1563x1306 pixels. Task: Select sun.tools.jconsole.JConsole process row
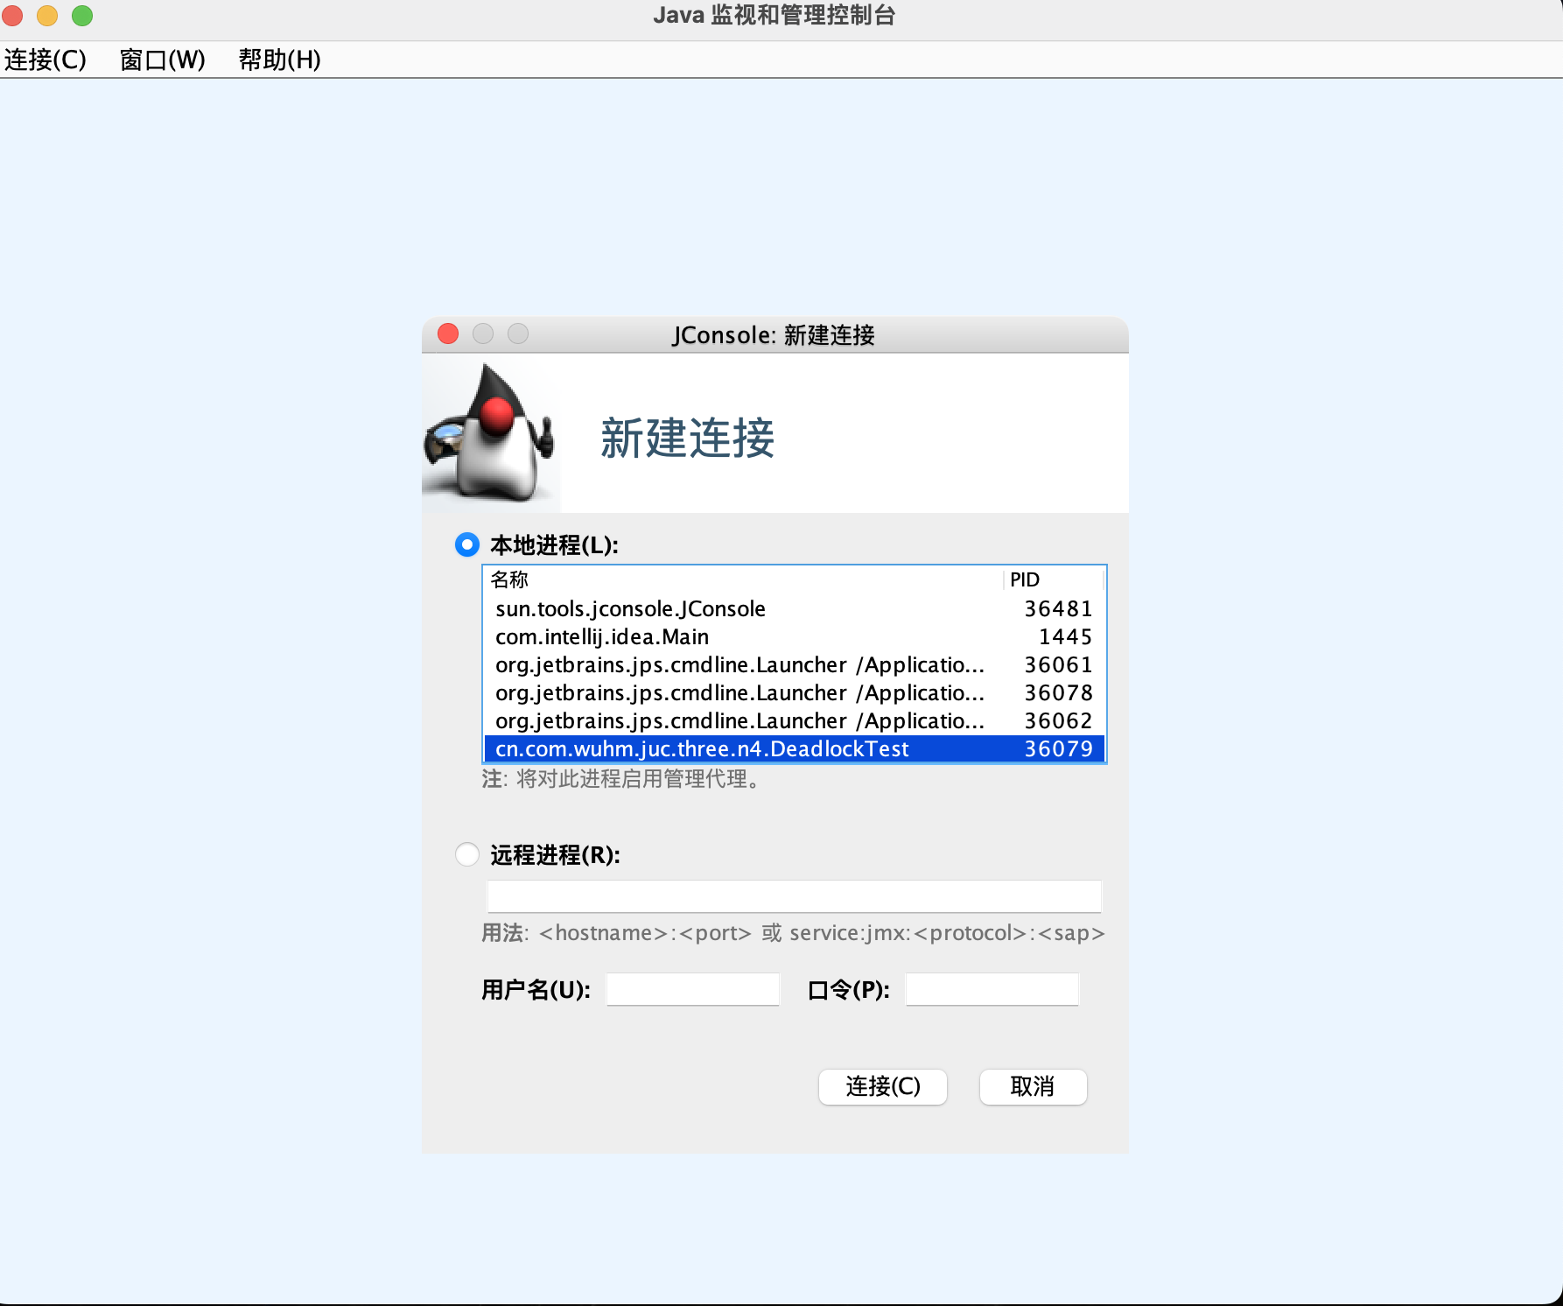(794, 608)
